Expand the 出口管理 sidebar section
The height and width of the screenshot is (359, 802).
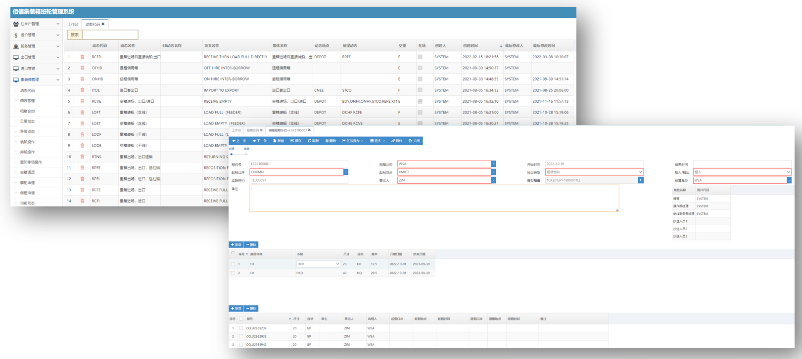pyautogui.click(x=36, y=57)
